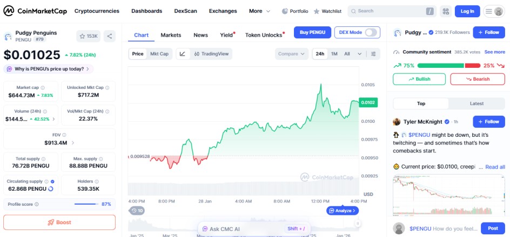Screen dimensions: 510x237
Task: Open the Analyze button on chart
Action: click(x=343, y=211)
